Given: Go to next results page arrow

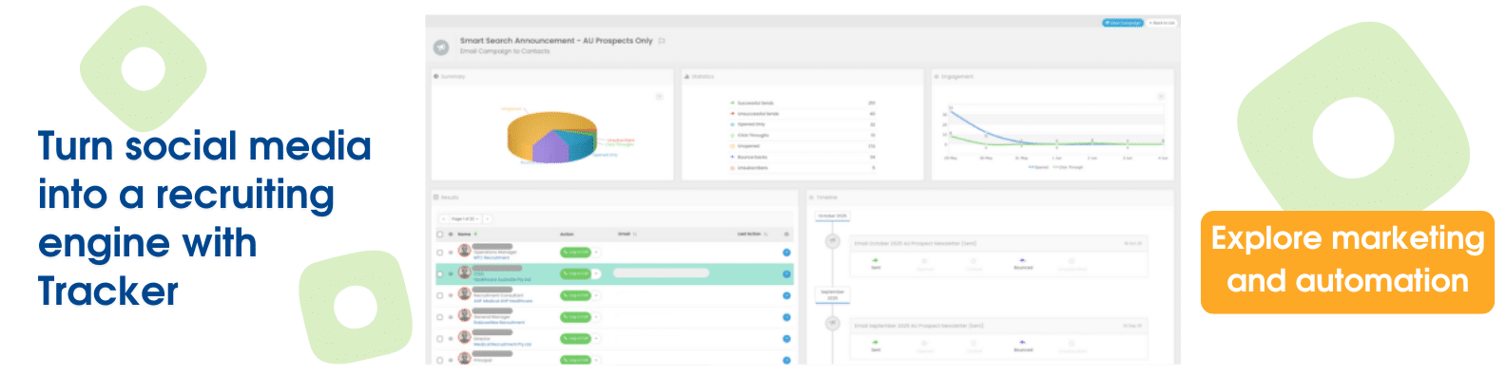Looking at the screenshot, I should (x=488, y=218).
